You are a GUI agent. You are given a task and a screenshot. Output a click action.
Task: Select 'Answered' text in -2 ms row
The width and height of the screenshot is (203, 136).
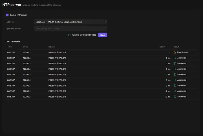pos(182,91)
